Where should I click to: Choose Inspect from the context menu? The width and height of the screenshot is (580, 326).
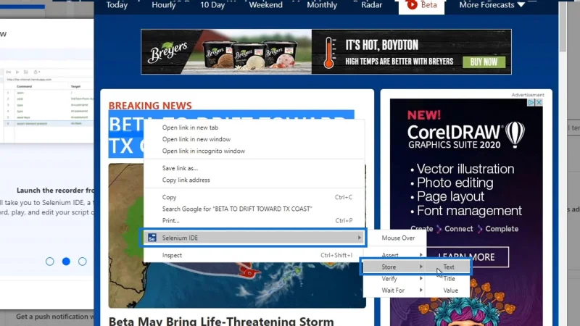[254, 256]
